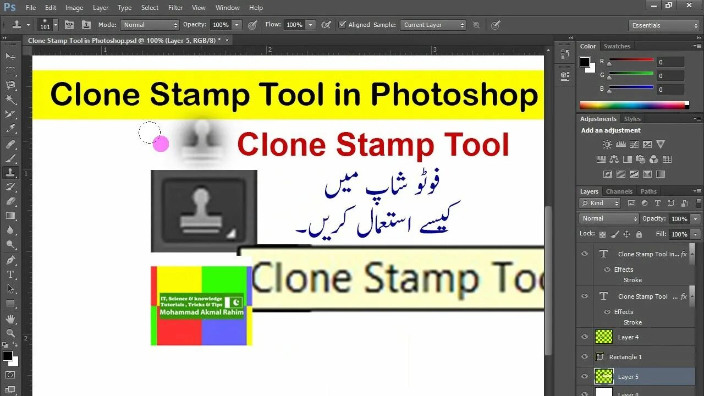This screenshot has width=704, height=396.
Task: Toggle Effects visibility on first text layer
Action: click(x=607, y=269)
